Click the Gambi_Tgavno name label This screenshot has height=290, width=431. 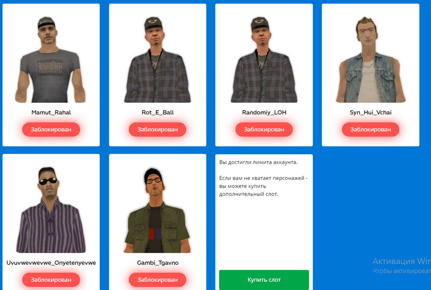click(x=158, y=263)
